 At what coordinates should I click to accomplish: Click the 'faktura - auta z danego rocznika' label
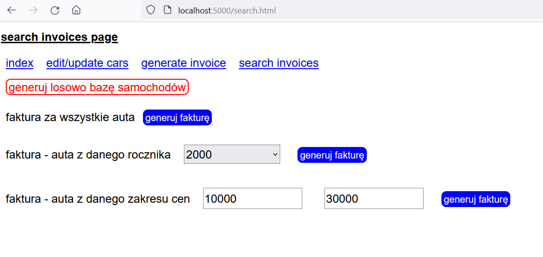[x=88, y=155]
